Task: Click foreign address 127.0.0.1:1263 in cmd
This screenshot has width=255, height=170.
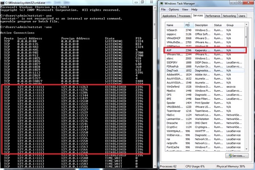Action: [x=74, y=87]
